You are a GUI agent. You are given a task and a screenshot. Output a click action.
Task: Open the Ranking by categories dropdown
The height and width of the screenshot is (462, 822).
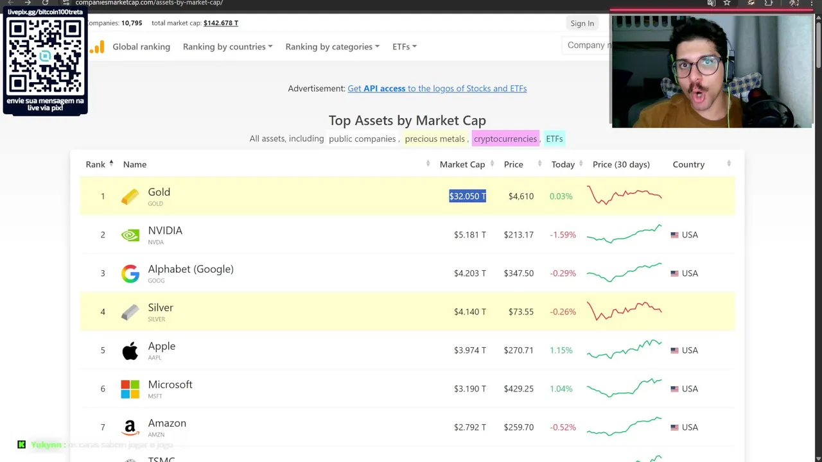click(x=332, y=47)
